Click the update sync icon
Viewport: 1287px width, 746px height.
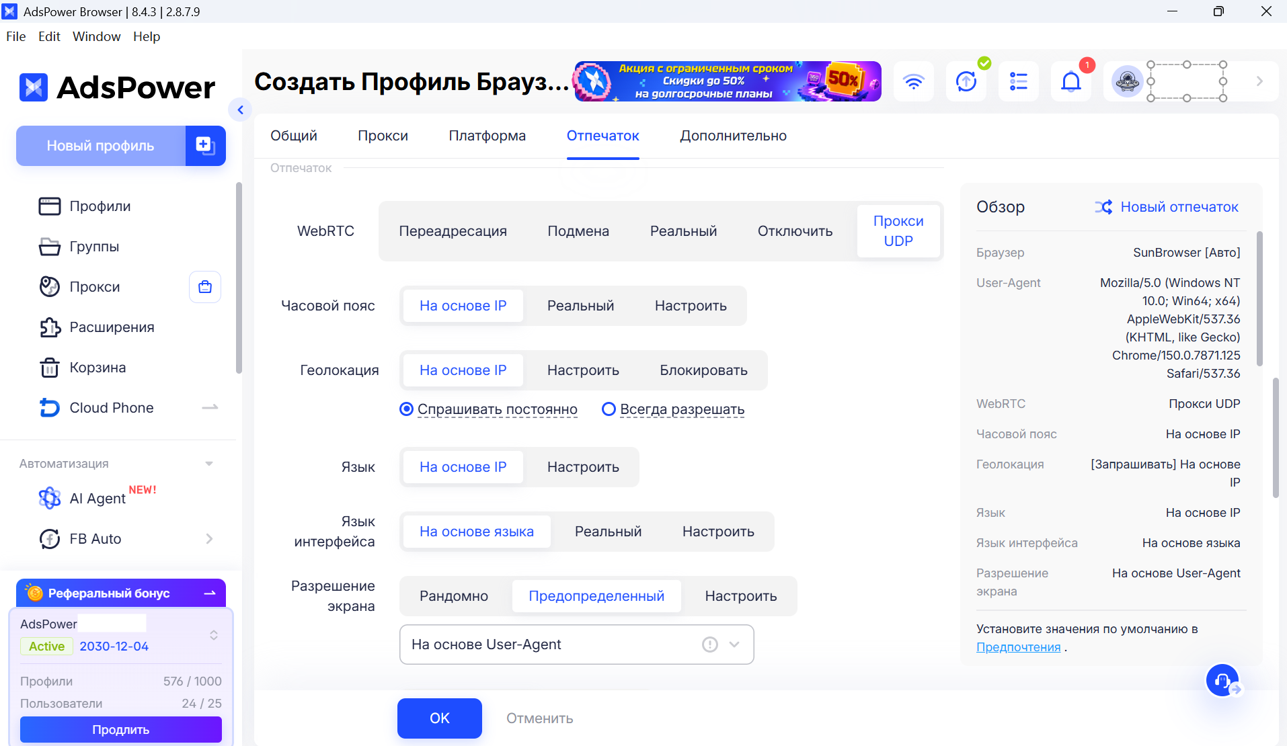pos(966,81)
